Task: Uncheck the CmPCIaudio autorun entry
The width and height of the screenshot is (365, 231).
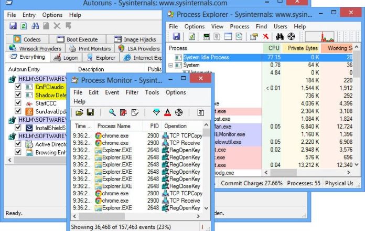Action: pos(18,87)
